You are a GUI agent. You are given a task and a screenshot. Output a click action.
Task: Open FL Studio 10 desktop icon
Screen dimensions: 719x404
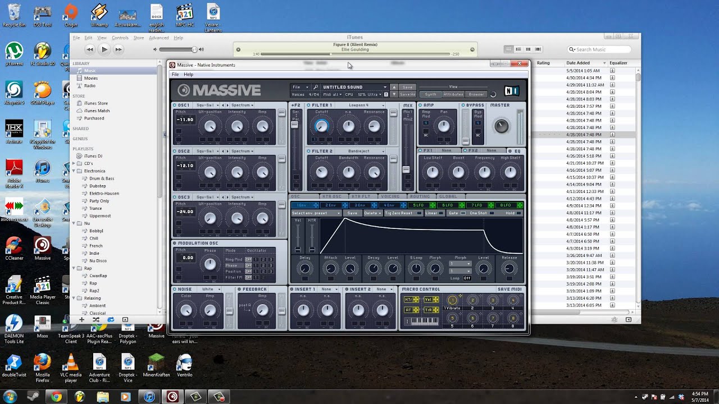coord(42,54)
